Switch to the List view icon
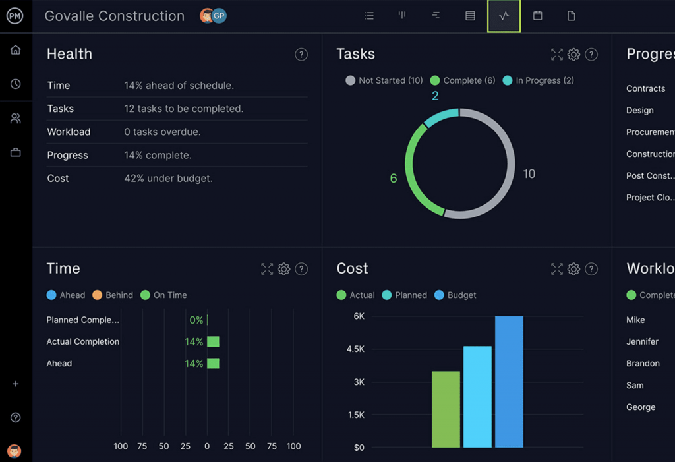The width and height of the screenshot is (675, 462). [368, 16]
